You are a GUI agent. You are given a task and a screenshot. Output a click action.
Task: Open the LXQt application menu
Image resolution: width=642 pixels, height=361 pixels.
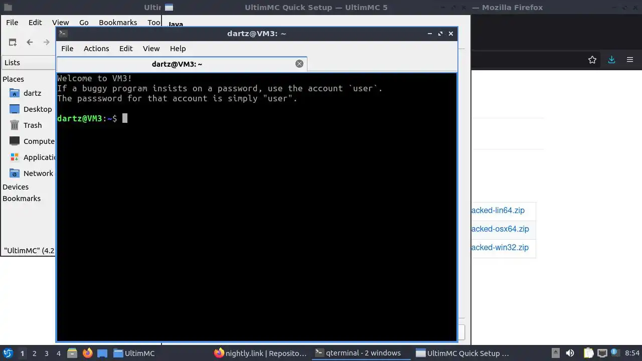pyautogui.click(x=8, y=353)
